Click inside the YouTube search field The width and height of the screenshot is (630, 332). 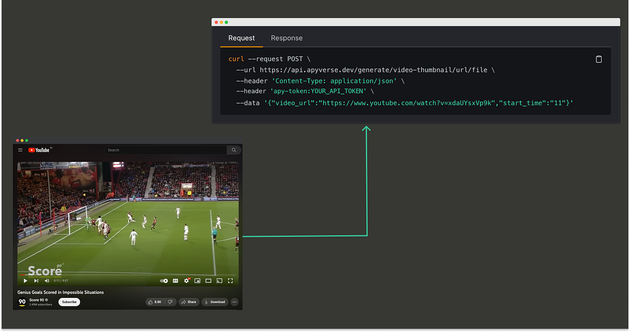coord(163,150)
